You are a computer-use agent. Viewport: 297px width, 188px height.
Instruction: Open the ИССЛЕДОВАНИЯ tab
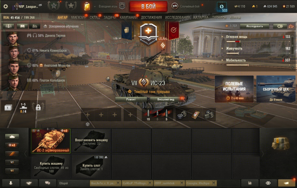coord(177,17)
